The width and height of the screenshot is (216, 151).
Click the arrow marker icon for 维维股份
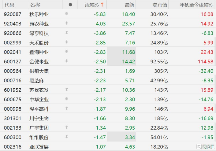coord(67,137)
